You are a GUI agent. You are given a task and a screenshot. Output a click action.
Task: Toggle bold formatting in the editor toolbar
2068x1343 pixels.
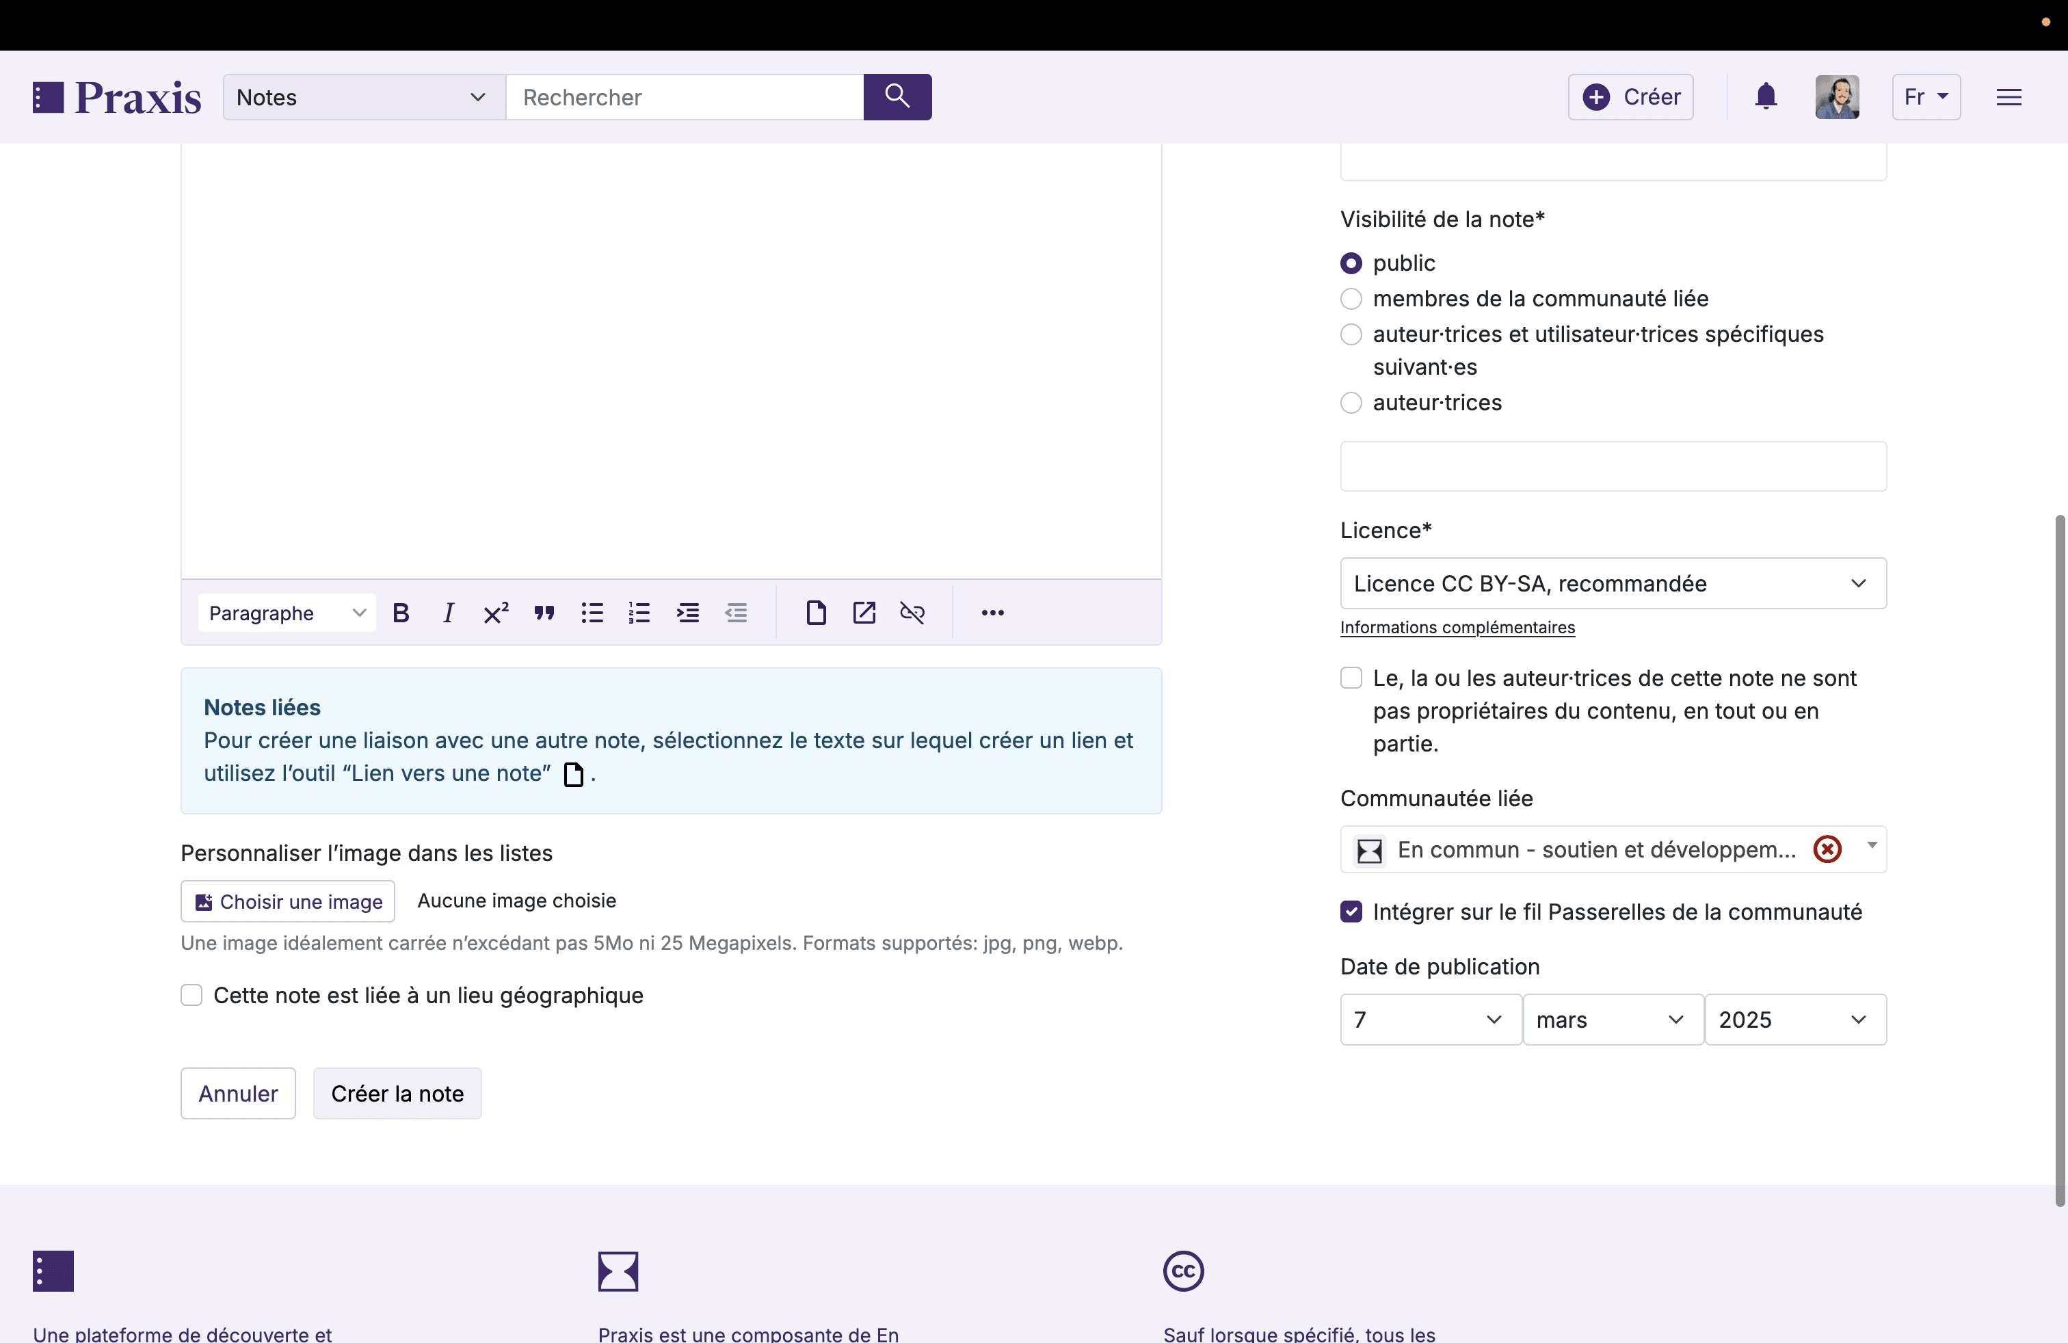point(401,613)
